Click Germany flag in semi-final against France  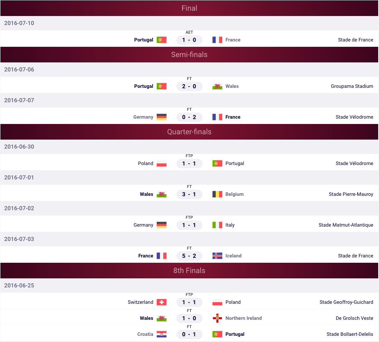(x=162, y=117)
